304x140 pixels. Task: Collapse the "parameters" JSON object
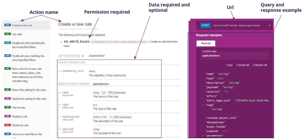pyautogui.click(x=203, y=136)
